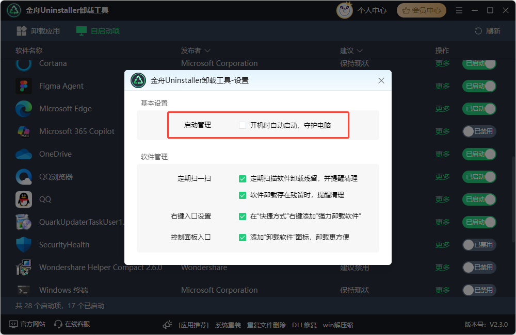The image size is (516, 335).
Task: Enable SecurityHealth startup switch
Action: click(x=479, y=245)
